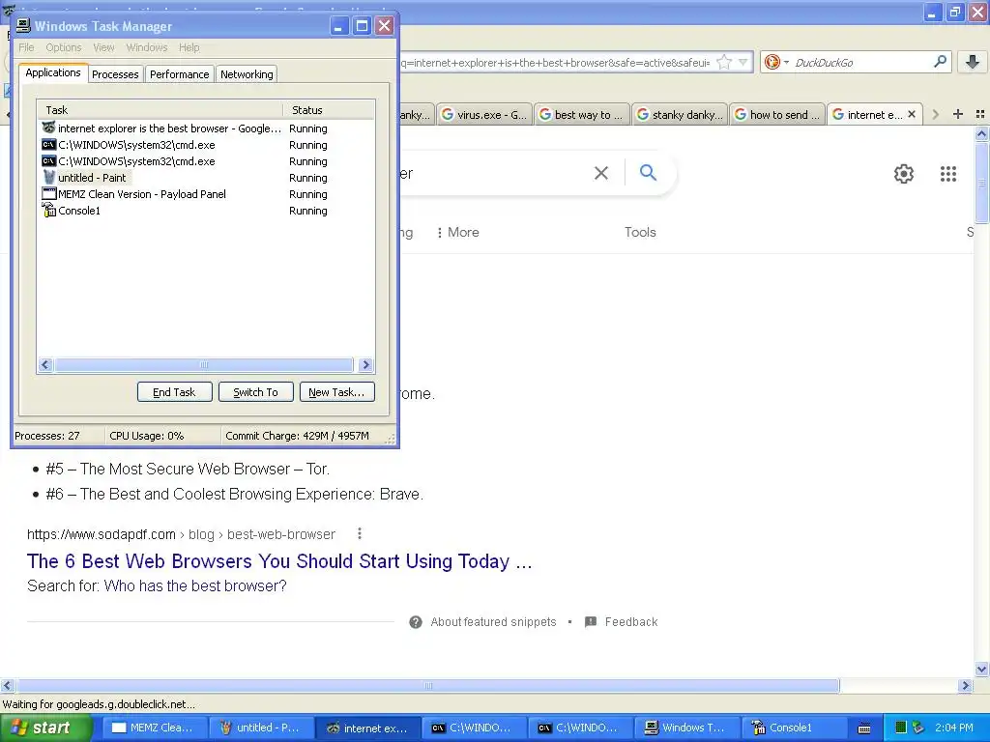Click Task Manager list right scroll arrow

coord(365,364)
